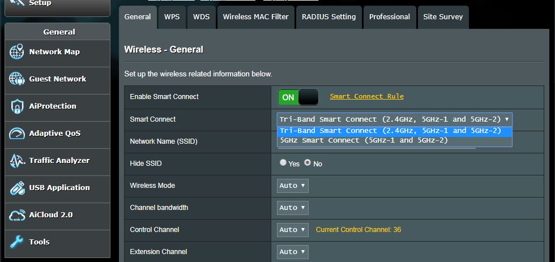Click the Network Map globe icon
Screen dimensions: 555x262
16,52
